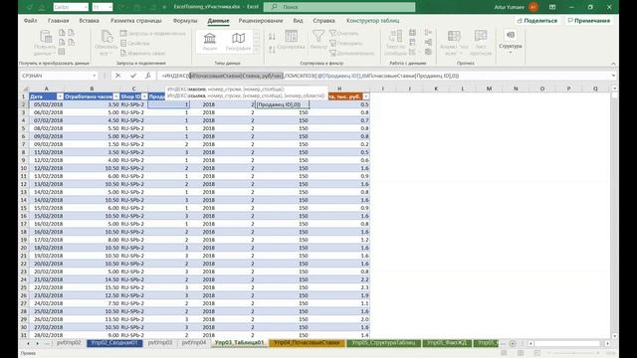637x358 pixels.
Task: Open the Структура (Outline) dropdown
Action: 511,42
